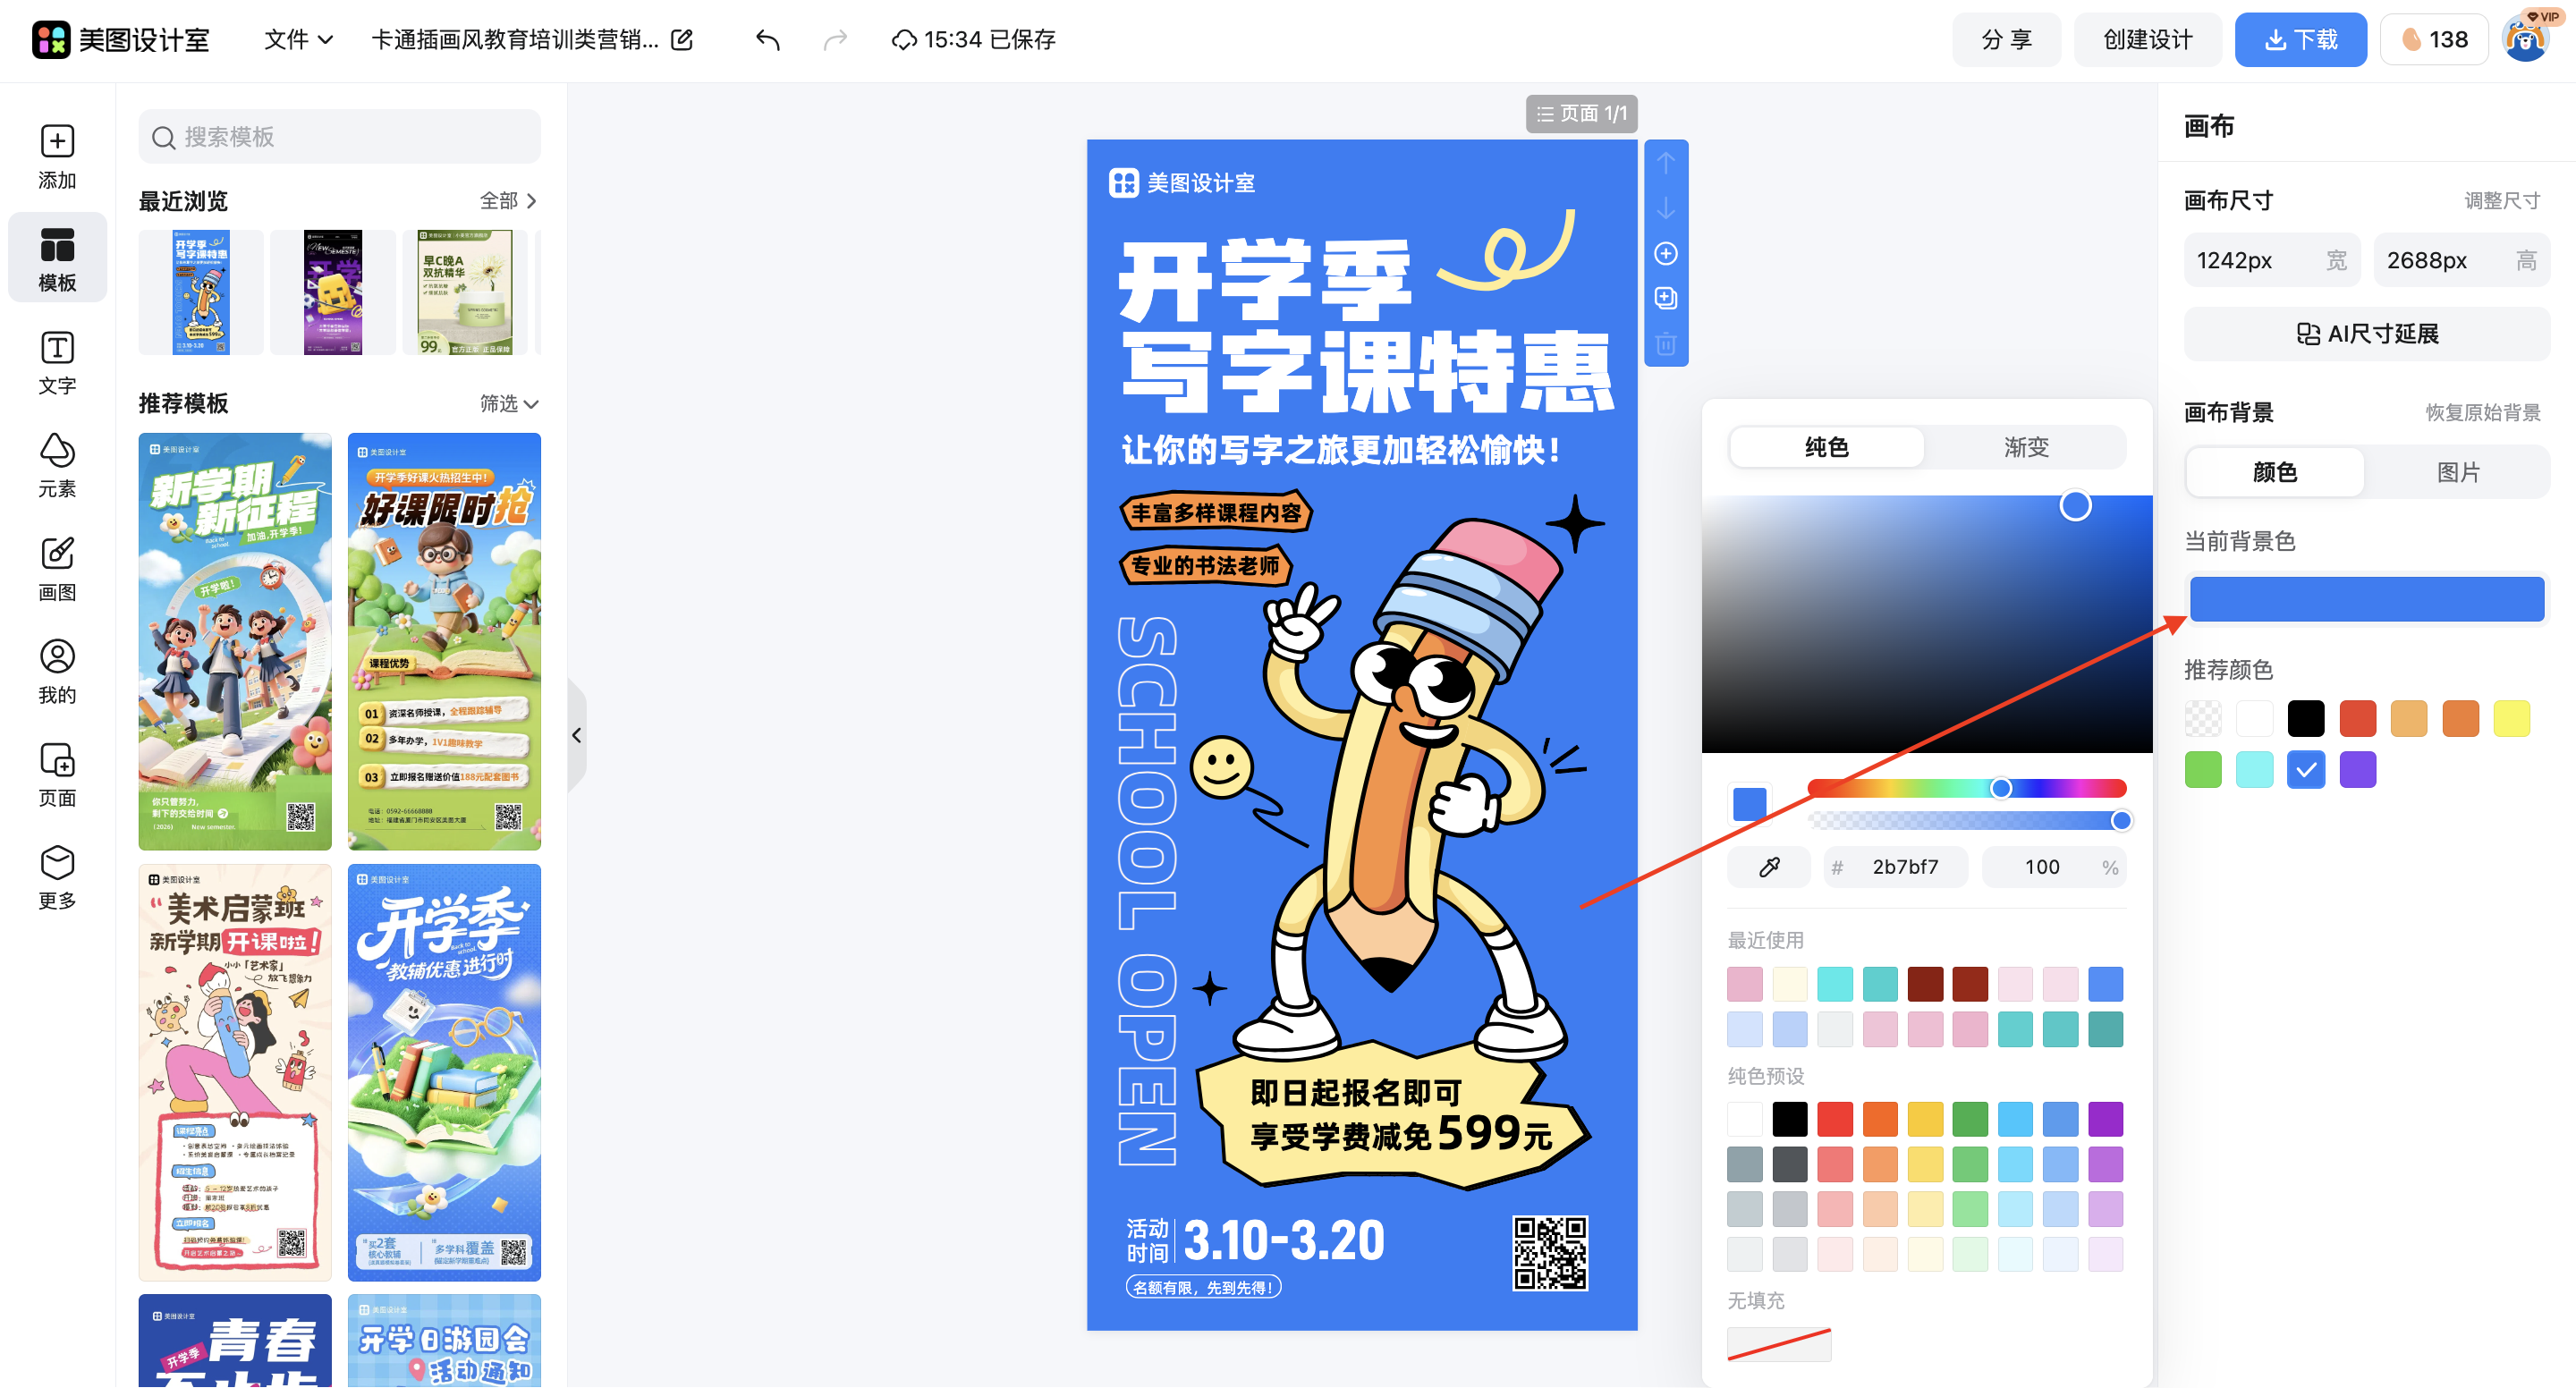
Task: Open 我的 (My assets) panel
Action: pos(57,670)
